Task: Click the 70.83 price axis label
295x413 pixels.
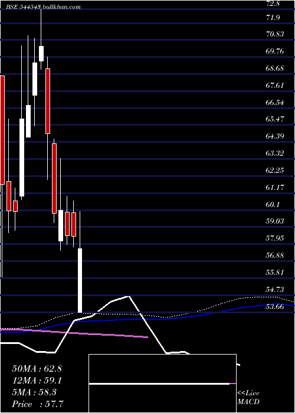Action: (x=275, y=34)
